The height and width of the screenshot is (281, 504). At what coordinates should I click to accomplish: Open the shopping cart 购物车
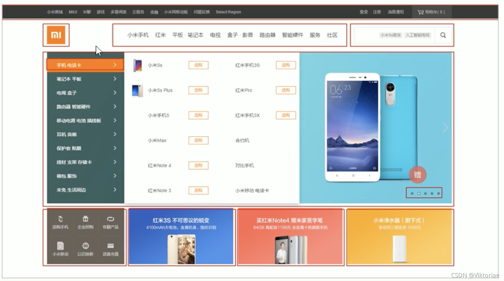[431, 12]
